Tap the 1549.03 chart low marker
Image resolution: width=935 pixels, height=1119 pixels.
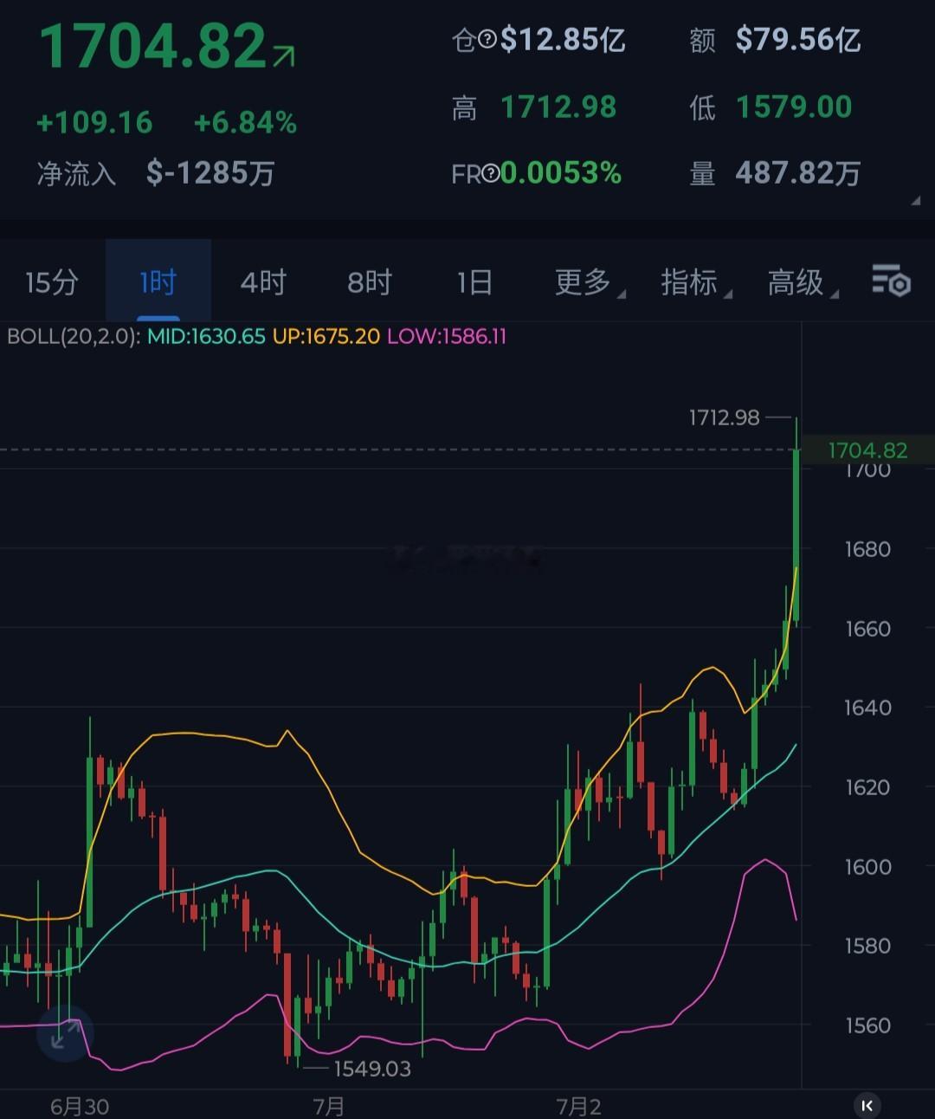tap(372, 1069)
